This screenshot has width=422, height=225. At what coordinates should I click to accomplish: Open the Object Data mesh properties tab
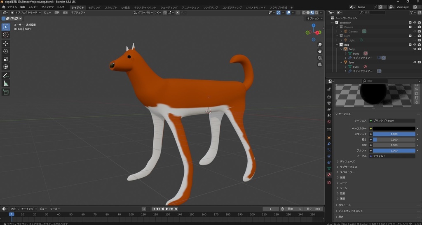click(329, 169)
